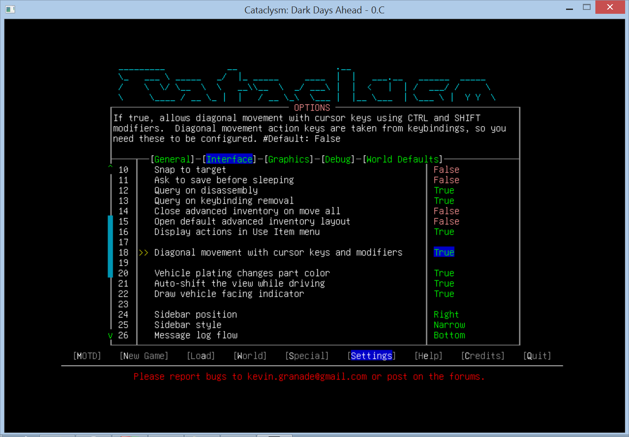Close the Cataclysm window
Image resolution: width=629 pixels, height=437 pixels.
click(610, 7)
